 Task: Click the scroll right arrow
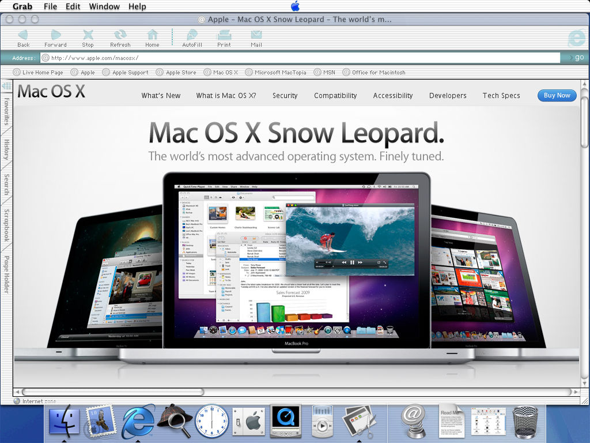point(576,392)
